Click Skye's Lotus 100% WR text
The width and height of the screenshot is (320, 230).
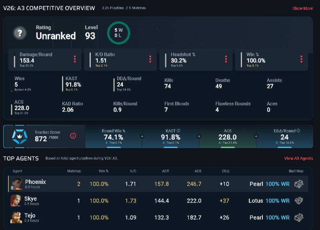(x=269, y=201)
